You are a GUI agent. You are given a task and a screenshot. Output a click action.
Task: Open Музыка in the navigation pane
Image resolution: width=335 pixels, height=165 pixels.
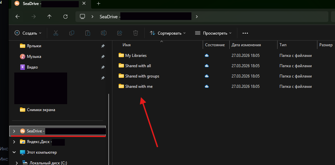tap(34, 57)
